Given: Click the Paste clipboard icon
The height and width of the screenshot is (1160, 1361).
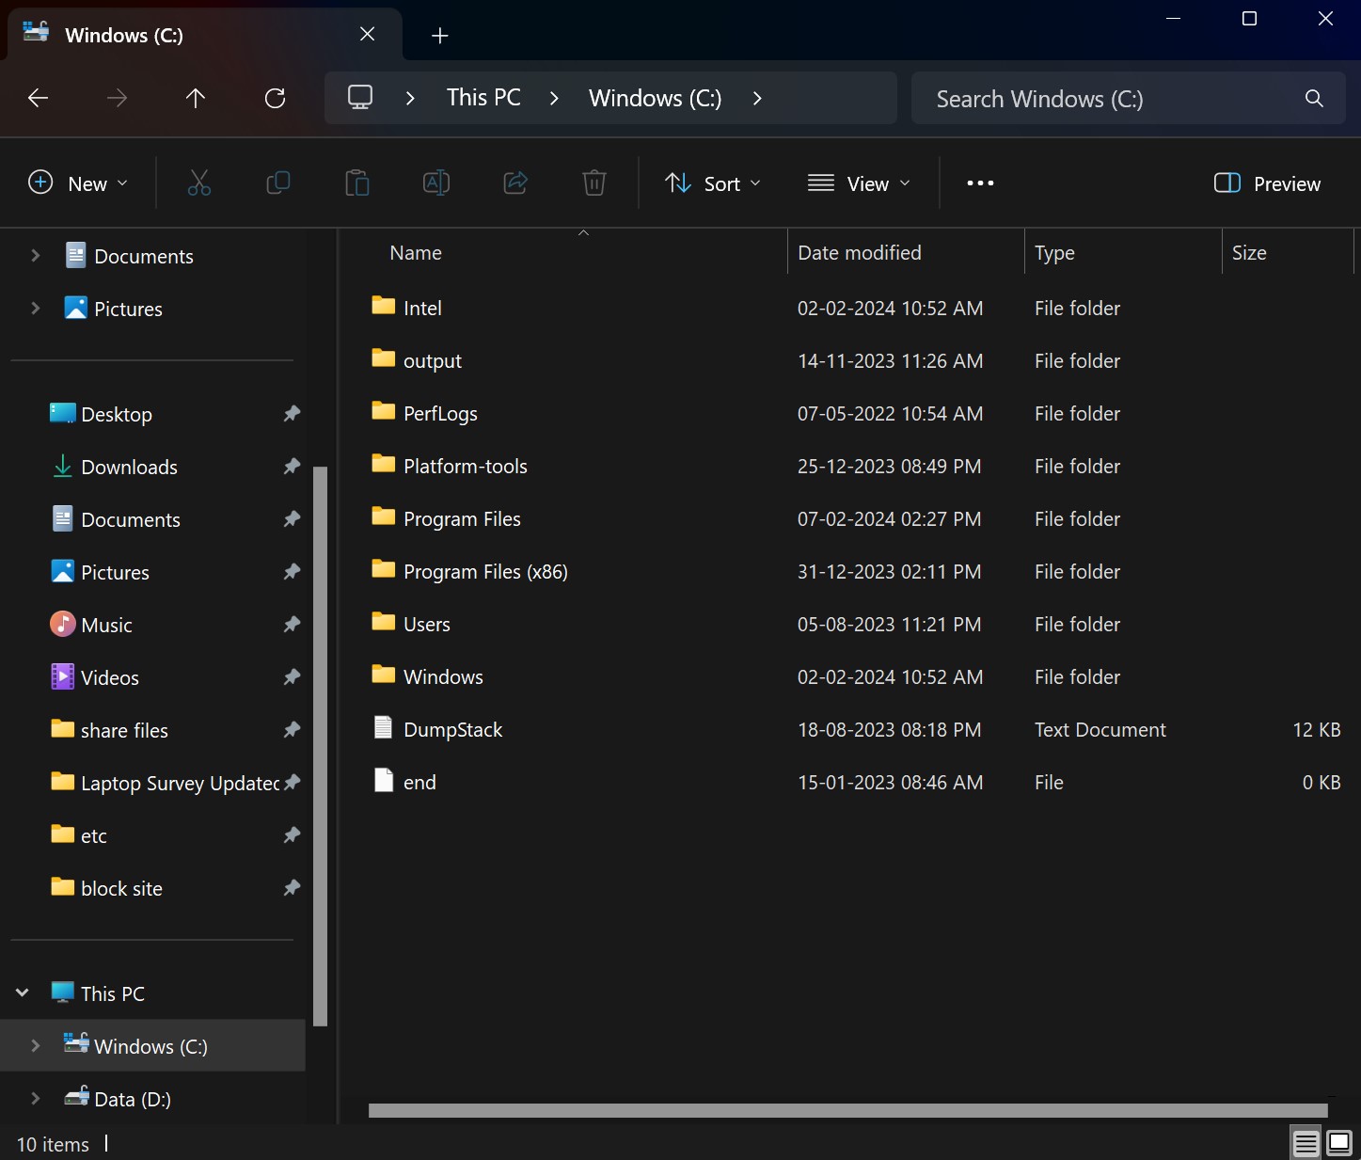Looking at the screenshot, I should 357,183.
